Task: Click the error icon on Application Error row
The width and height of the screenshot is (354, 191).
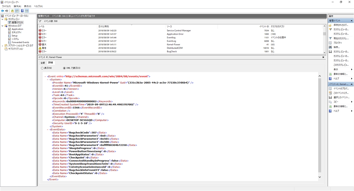Action: [40, 34]
